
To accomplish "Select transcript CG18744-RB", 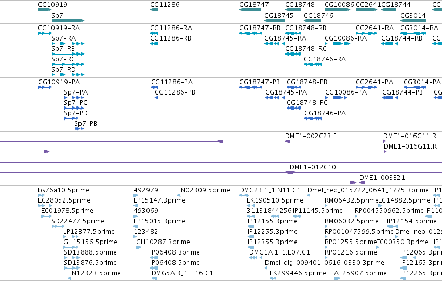I will pos(401,38).
